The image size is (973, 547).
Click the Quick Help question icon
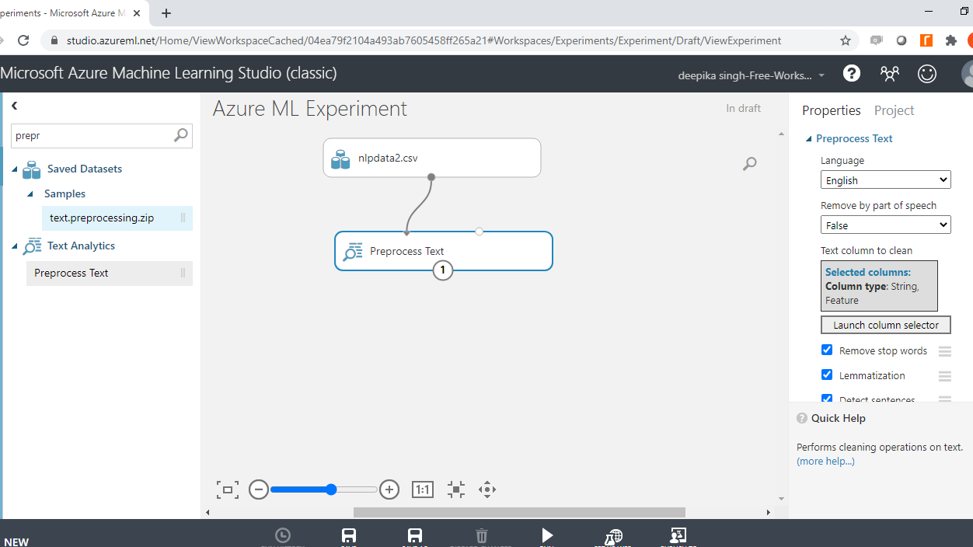802,418
